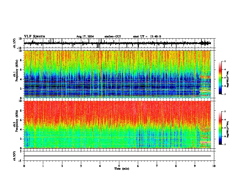Click the Time (min) axis label

pos(122,169)
